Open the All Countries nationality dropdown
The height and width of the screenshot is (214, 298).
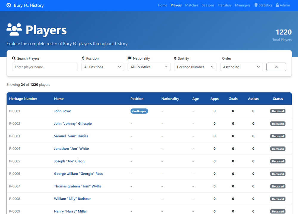pos(149,67)
